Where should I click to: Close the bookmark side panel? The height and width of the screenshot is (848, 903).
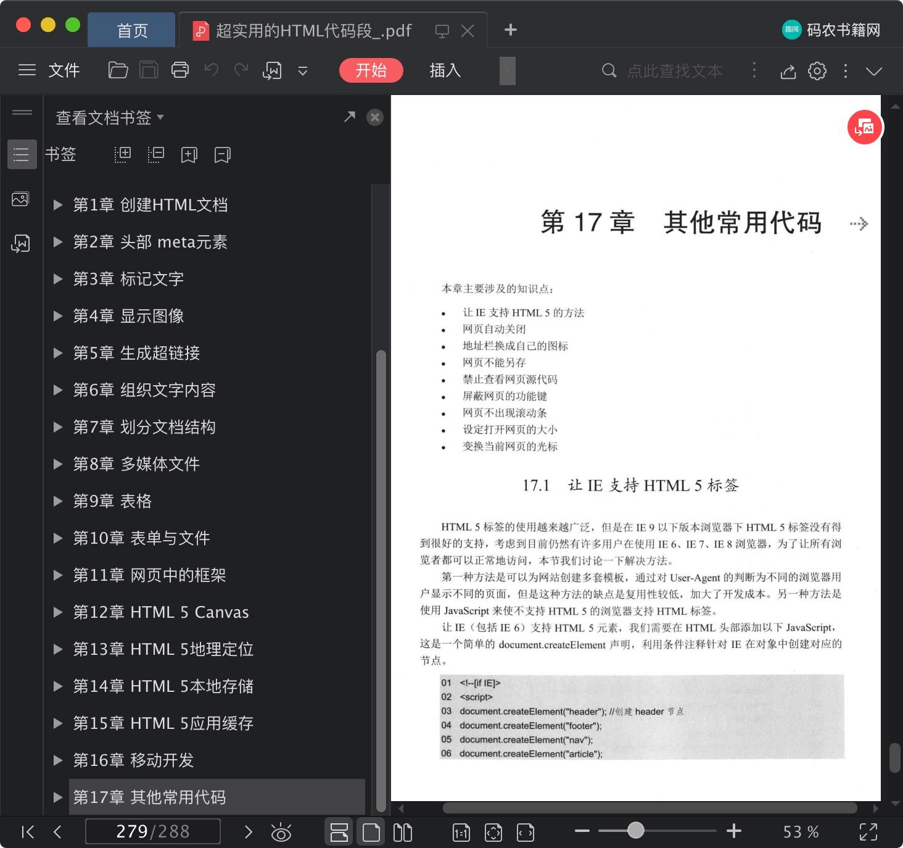(375, 117)
